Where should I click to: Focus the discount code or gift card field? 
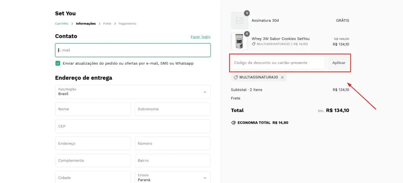coord(278,63)
